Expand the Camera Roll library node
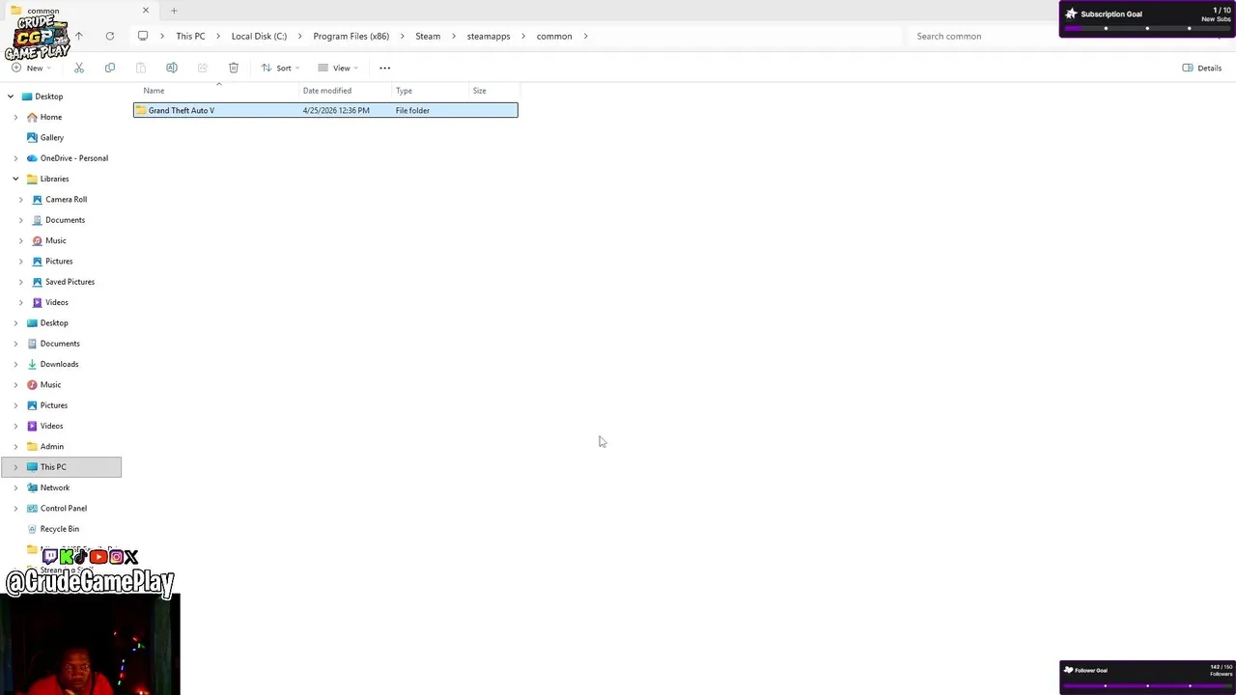This screenshot has height=695, width=1236. click(x=21, y=199)
